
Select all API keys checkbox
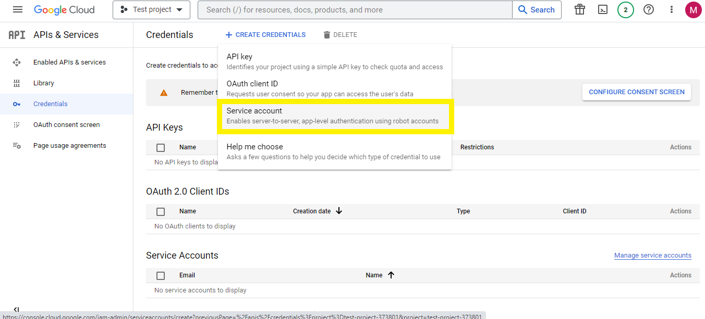[x=161, y=147]
